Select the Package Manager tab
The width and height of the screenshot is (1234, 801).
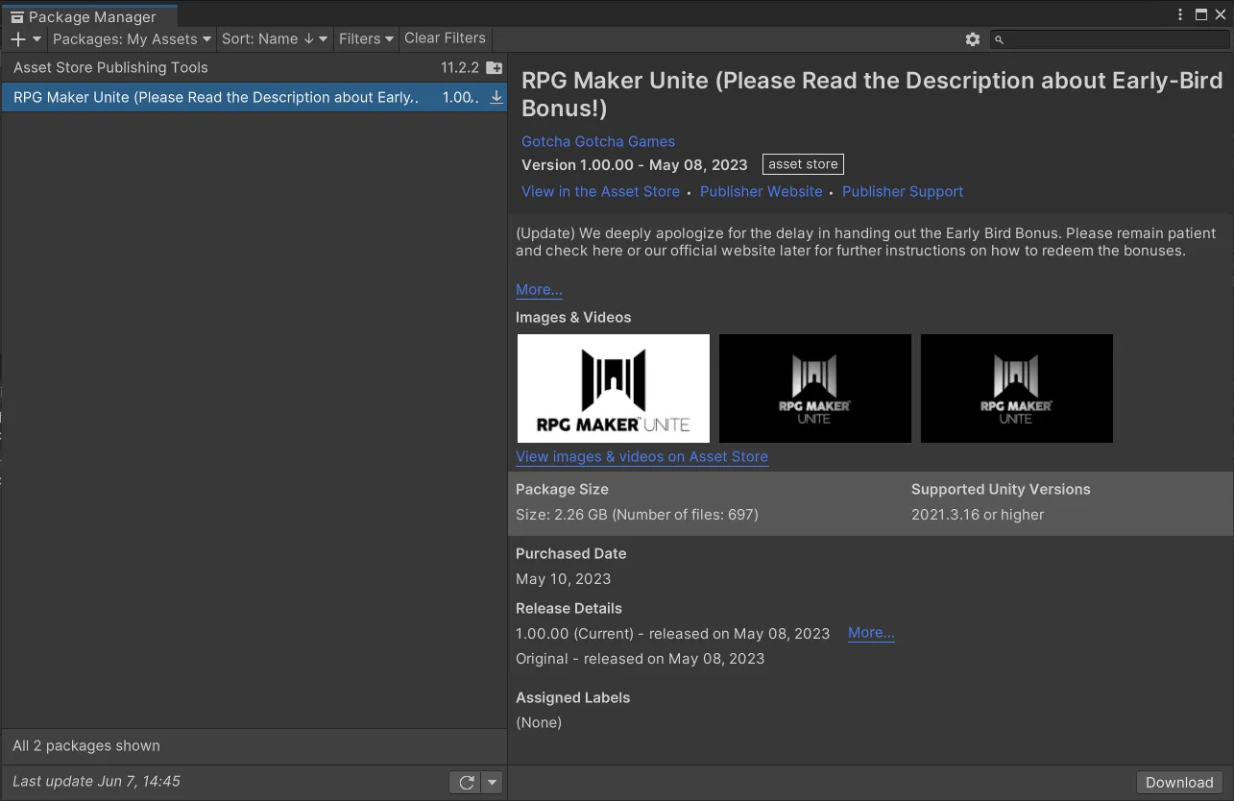pyautogui.click(x=89, y=16)
